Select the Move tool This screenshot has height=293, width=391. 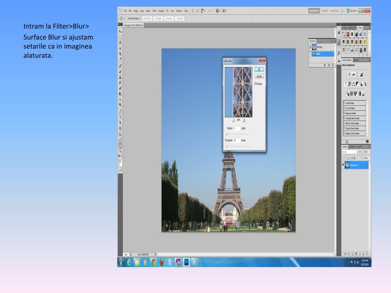(120, 32)
